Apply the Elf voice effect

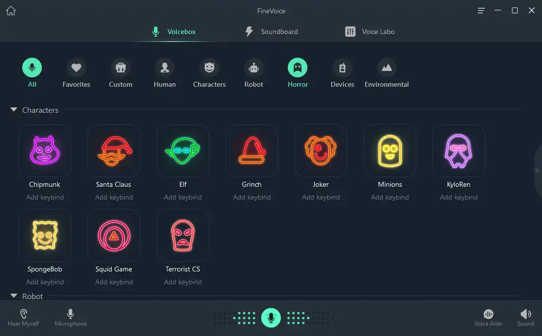click(x=182, y=151)
